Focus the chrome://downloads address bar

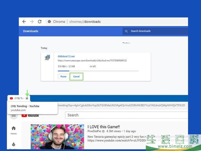click(117, 22)
